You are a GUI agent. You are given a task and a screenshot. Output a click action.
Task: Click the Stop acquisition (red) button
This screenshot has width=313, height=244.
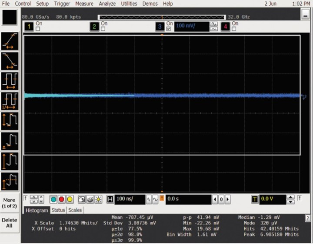[x=61, y=199]
